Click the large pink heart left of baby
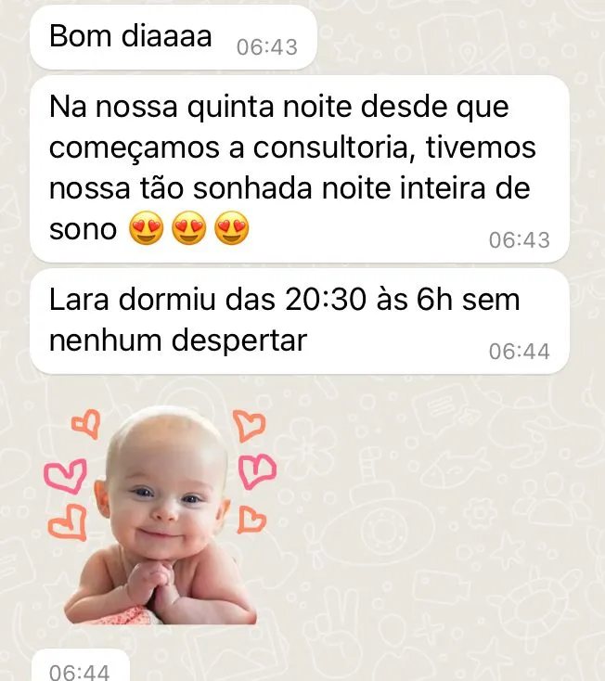Viewport: 605px width, 681px height. pyautogui.click(x=66, y=476)
